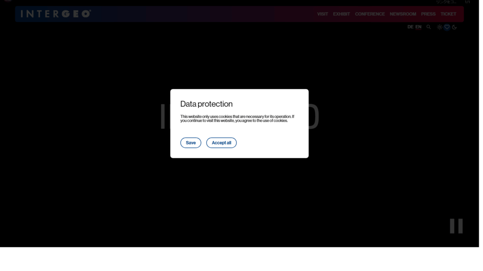This screenshot has width=483, height=271.
Task: Click the Save button in dialog
Action: (191, 143)
